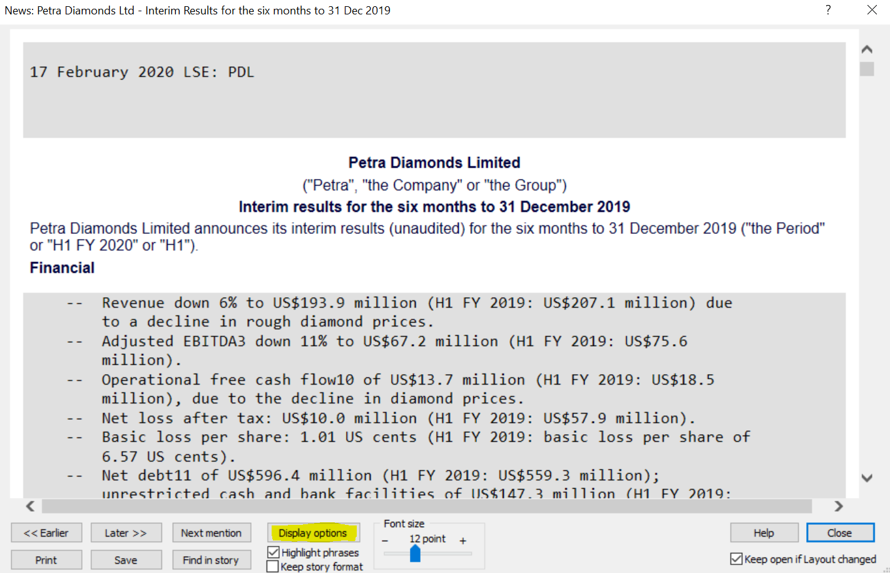890x573 pixels.
Task: Jump to the Next mention
Action: (x=212, y=533)
